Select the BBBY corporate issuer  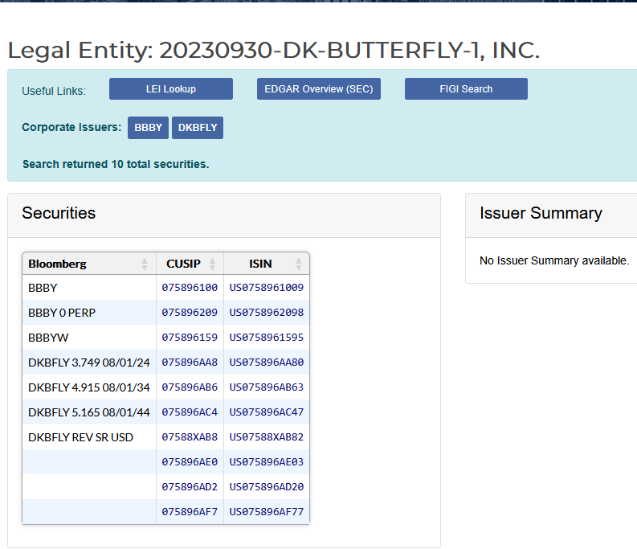pyautogui.click(x=149, y=128)
